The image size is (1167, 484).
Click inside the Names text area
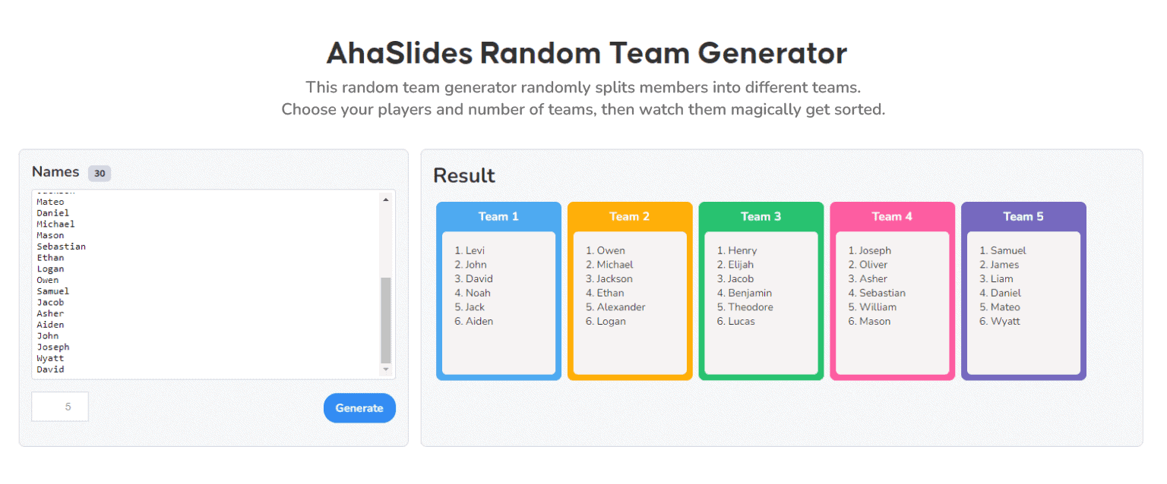[206, 284]
